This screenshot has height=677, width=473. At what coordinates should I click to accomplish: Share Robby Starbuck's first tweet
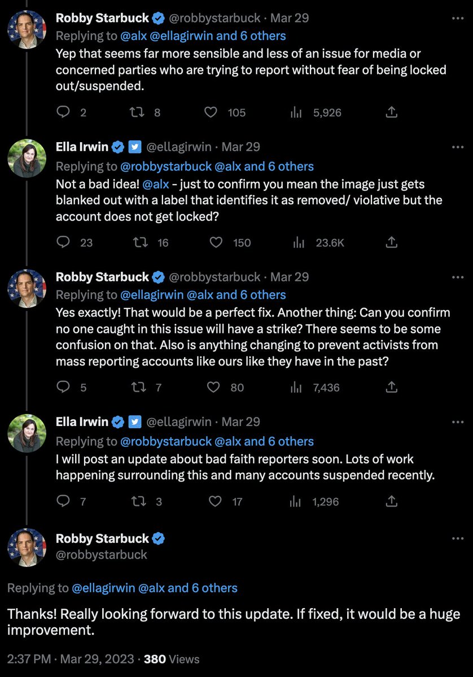click(x=391, y=112)
